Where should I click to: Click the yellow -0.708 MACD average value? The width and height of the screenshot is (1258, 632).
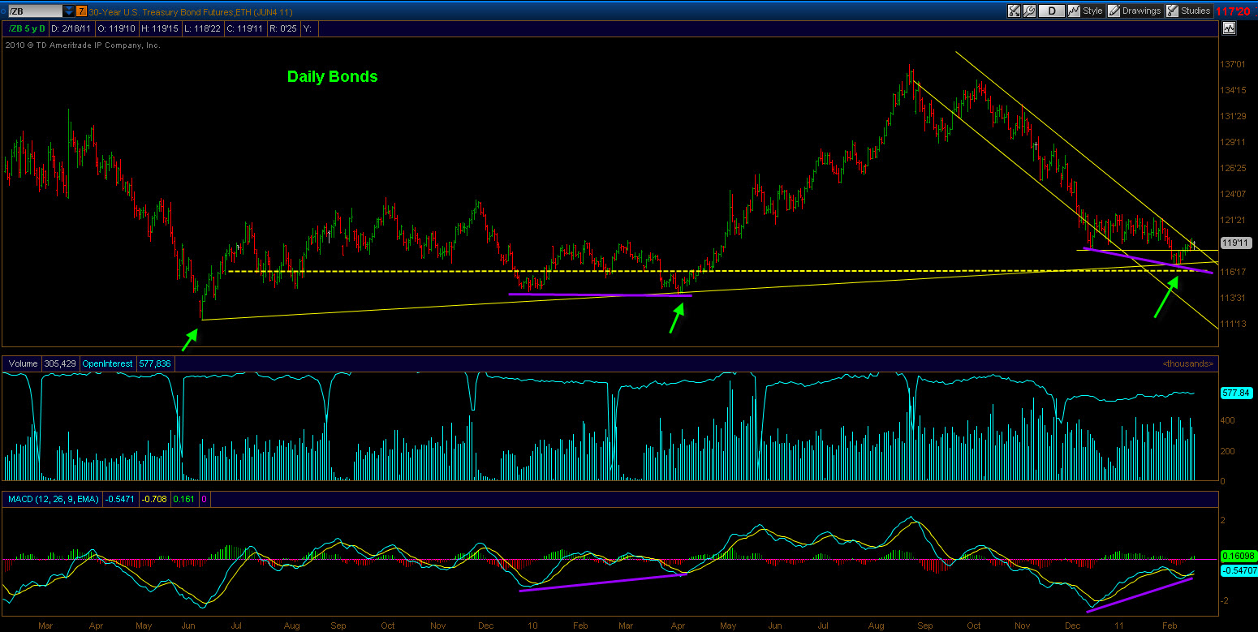[154, 499]
